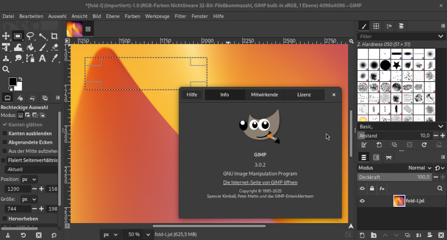This screenshot has width=447, height=240.
Task: Increase position X value with plus
Action: [41, 189]
